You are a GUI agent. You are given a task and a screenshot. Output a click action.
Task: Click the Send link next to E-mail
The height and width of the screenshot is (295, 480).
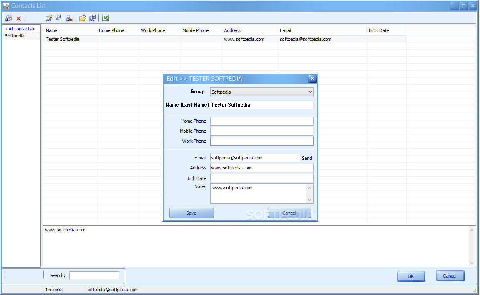(x=307, y=158)
